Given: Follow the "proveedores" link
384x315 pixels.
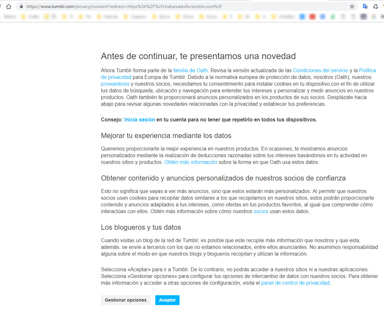Looking at the screenshot, I should [115, 84].
